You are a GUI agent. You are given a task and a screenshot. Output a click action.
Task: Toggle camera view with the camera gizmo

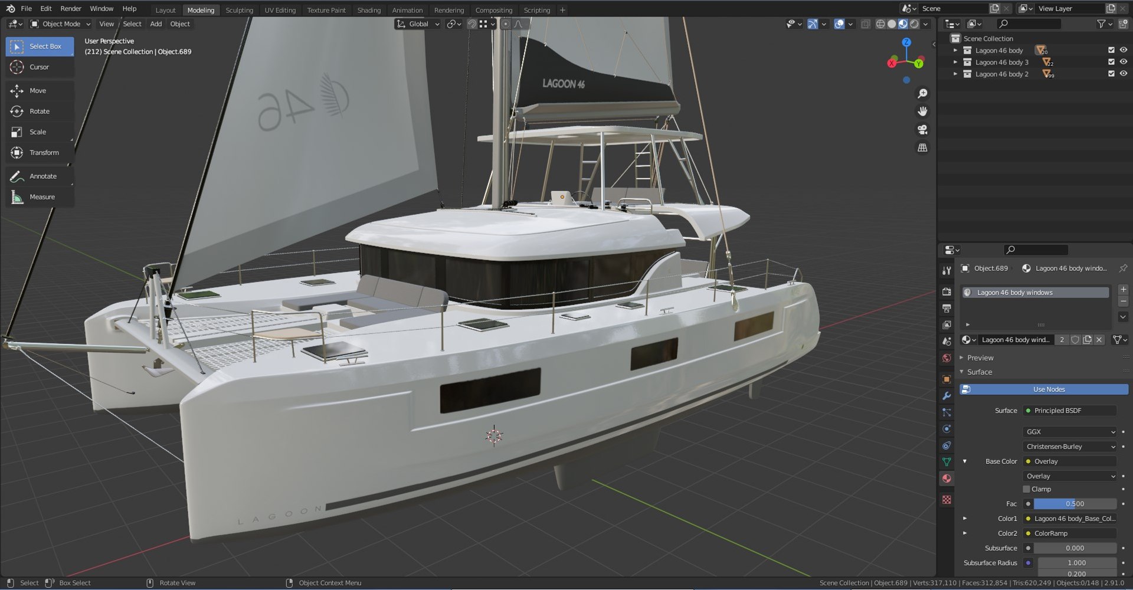tap(922, 130)
